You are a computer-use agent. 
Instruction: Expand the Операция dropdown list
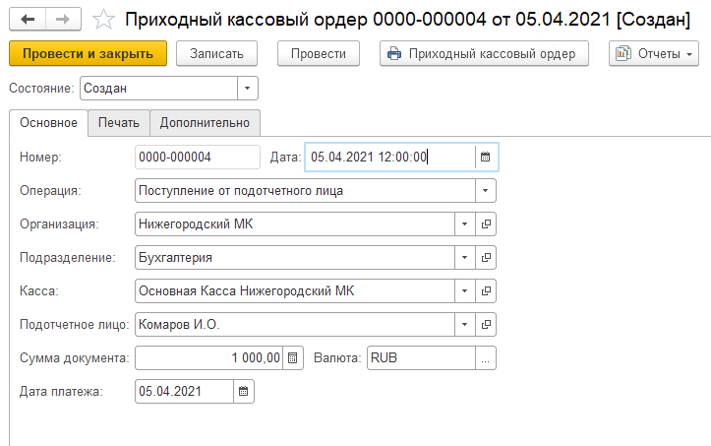coord(485,190)
